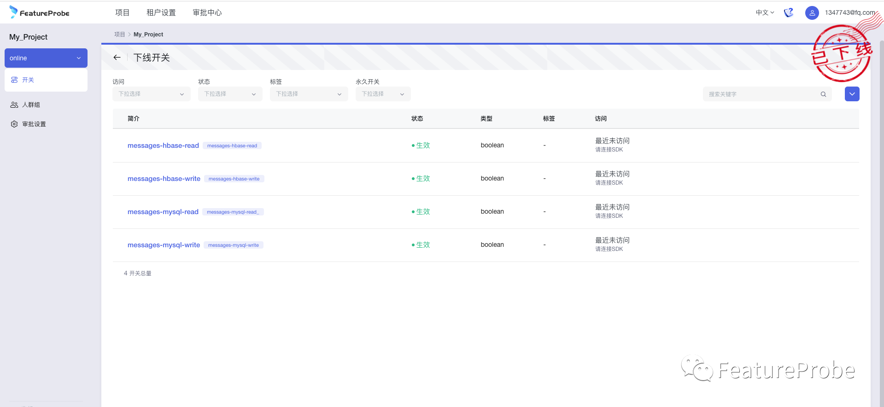Screen dimensions: 884x407
Task: Open the 中文 language dropdown
Action: pos(765,12)
